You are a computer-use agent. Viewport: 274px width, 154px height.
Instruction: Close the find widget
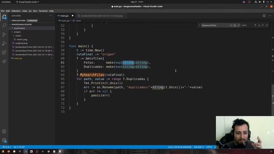pyautogui.click(x=267, y=26)
